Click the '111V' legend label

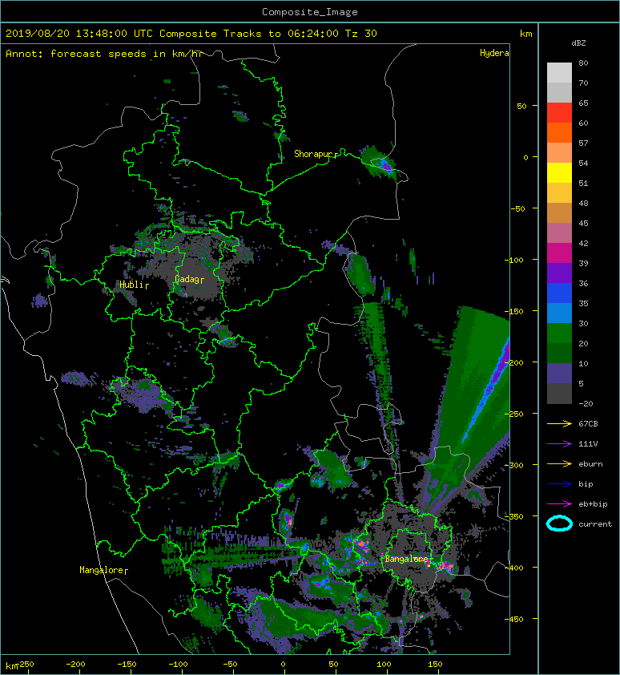click(x=588, y=444)
